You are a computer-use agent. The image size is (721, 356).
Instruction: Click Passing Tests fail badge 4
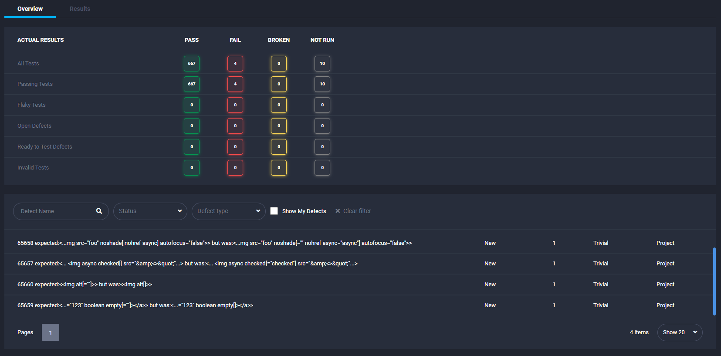pos(235,84)
